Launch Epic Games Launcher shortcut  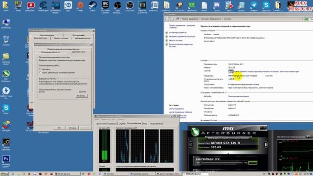(105, 7)
